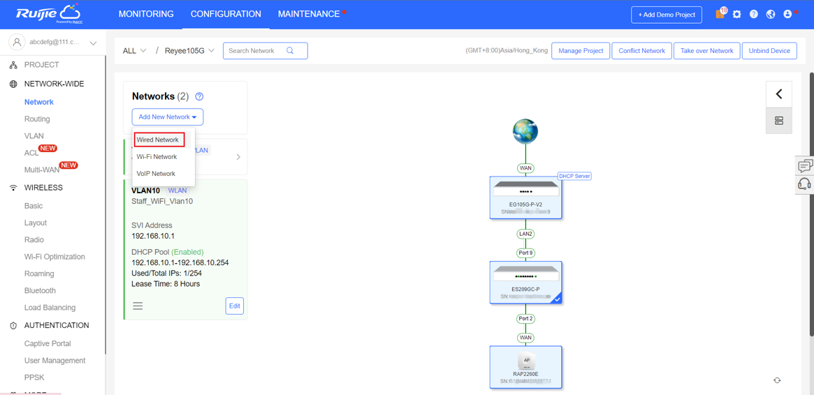814x397 pixels.
Task: Open Multi-WAN in the sidebar
Action: (x=42, y=170)
